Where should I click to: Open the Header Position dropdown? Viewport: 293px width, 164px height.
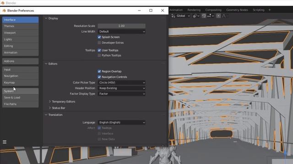[x=122, y=88]
